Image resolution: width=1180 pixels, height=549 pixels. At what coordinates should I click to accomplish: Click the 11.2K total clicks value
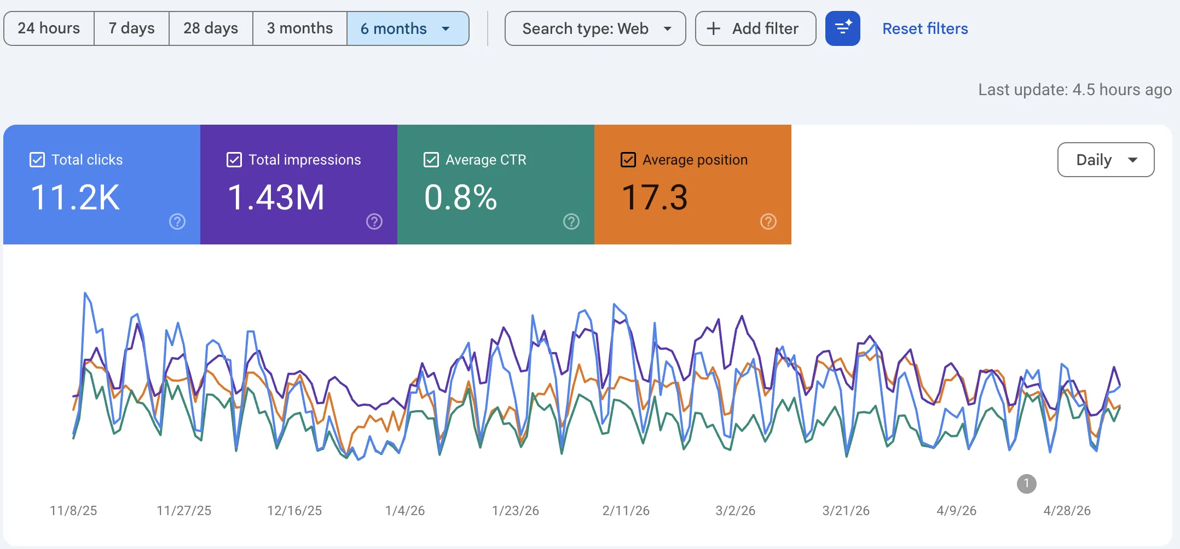point(75,197)
